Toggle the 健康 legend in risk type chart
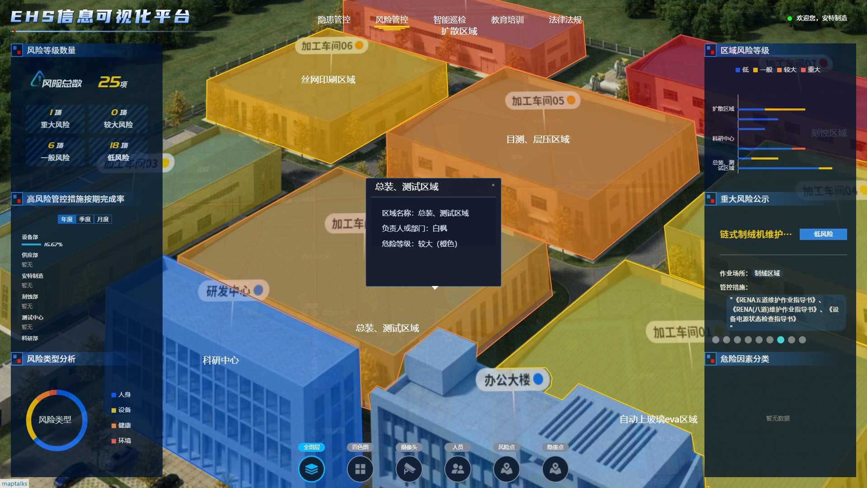Screen dimensions: 867x488 121,425
